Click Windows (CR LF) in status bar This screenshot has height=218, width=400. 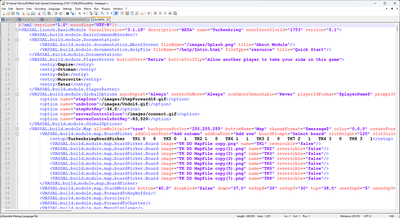350,216
